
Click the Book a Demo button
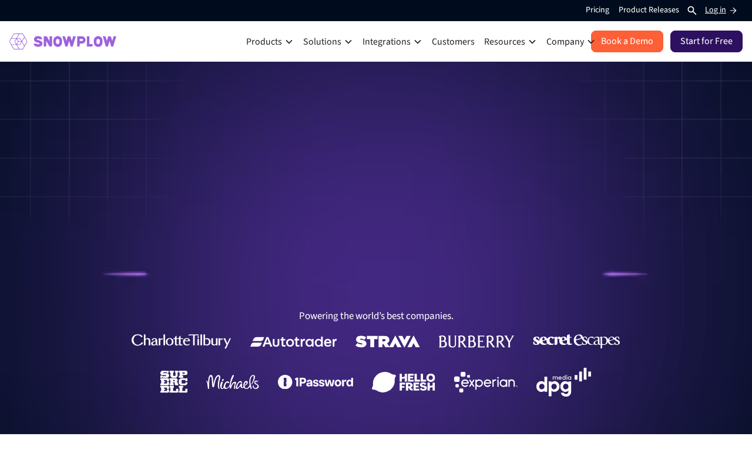pos(627,42)
